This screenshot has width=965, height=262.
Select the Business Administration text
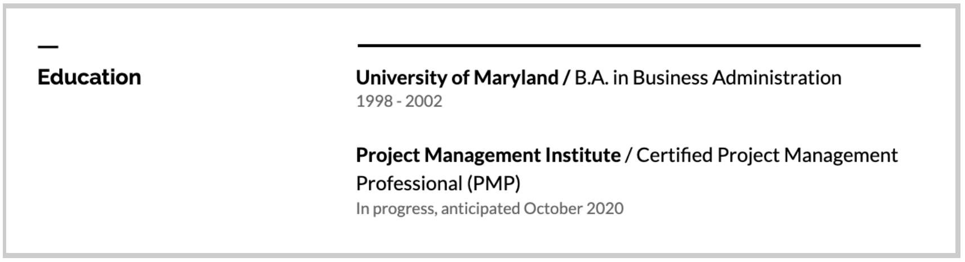point(737,78)
